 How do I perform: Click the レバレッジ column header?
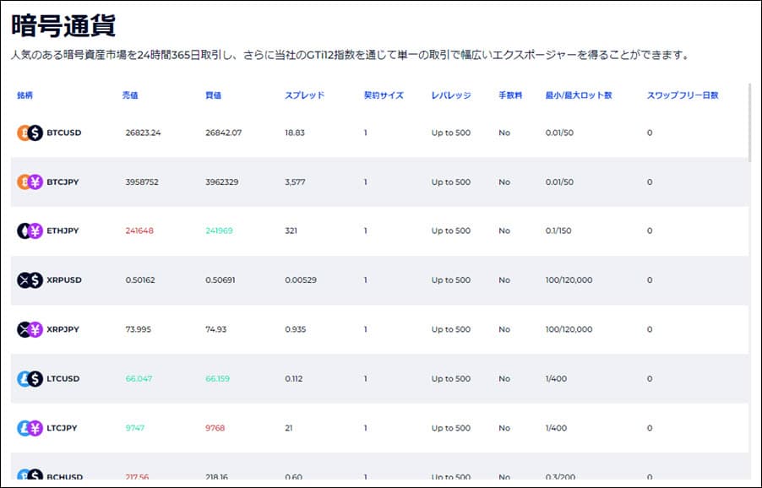coord(450,95)
